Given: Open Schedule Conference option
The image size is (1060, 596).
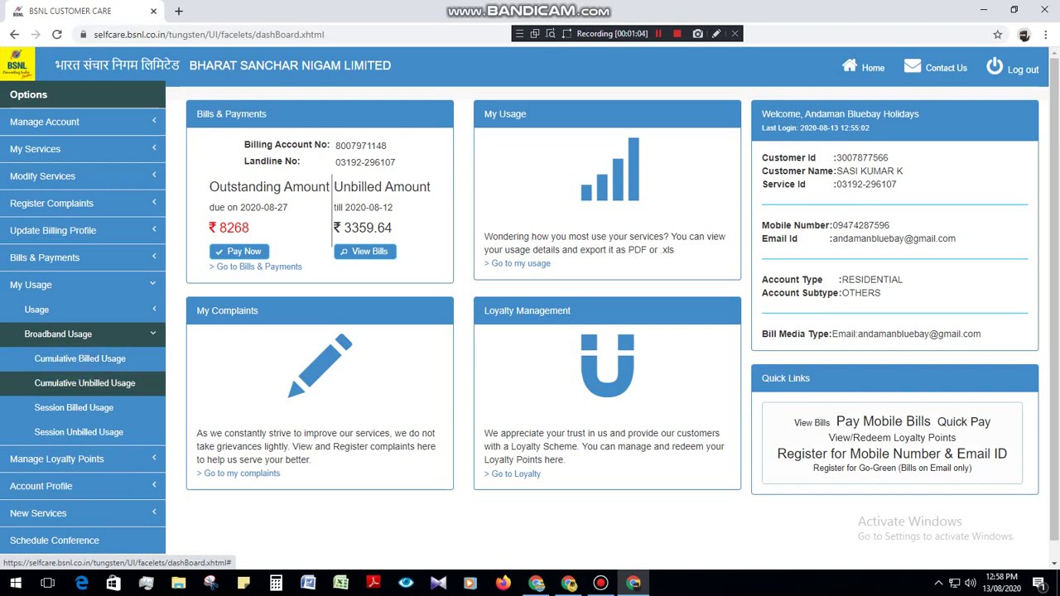Looking at the screenshot, I should tap(83, 541).
